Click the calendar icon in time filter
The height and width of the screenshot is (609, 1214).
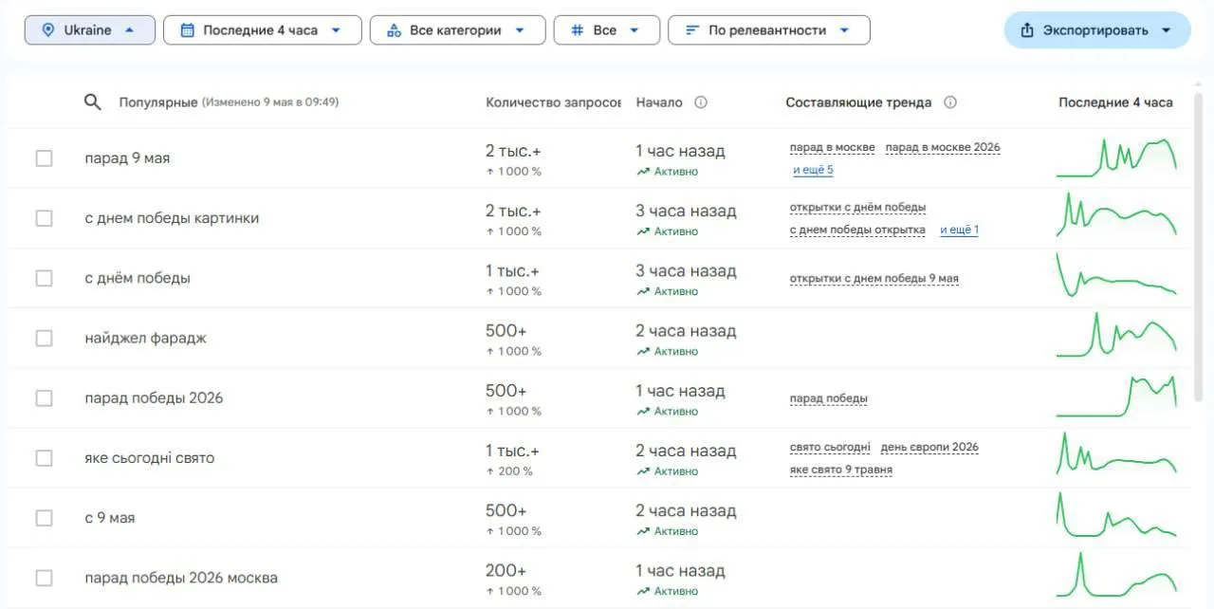click(x=187, y=30)
